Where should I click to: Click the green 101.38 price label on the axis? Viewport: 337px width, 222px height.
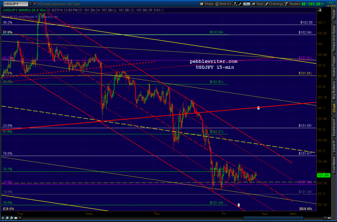tap(323, 175)
